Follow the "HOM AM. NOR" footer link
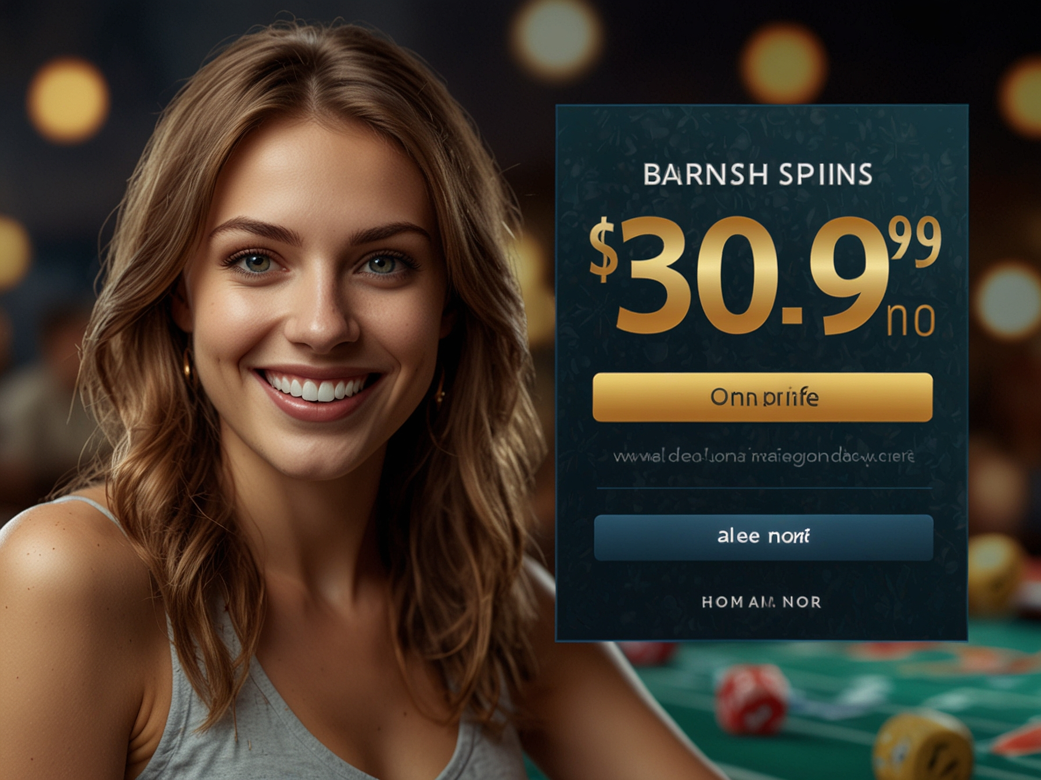Screen dimensions: 1041x780 click(x=761, y=602)
